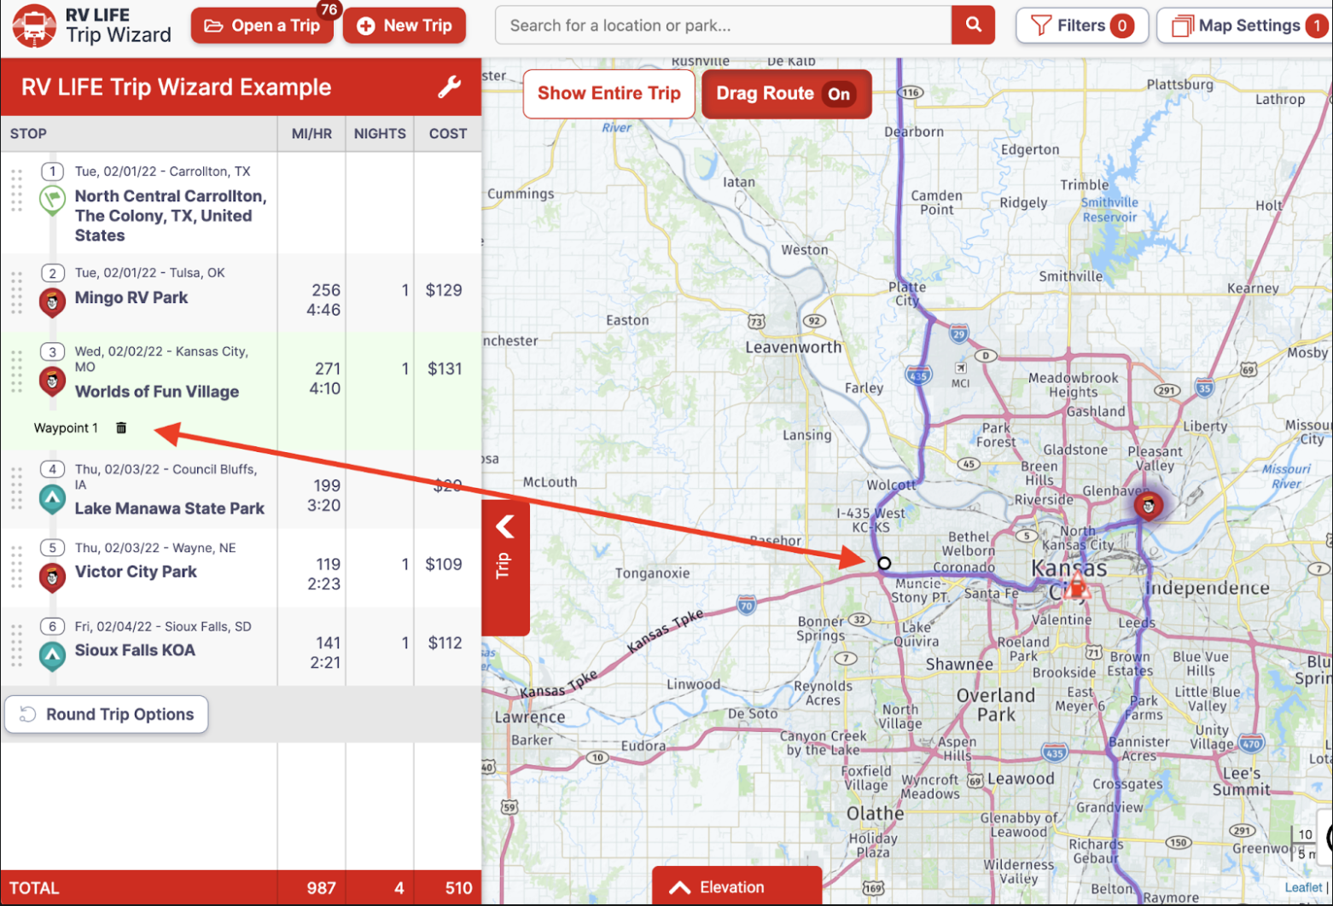Click stop number 3 badge

coord(53,351)
